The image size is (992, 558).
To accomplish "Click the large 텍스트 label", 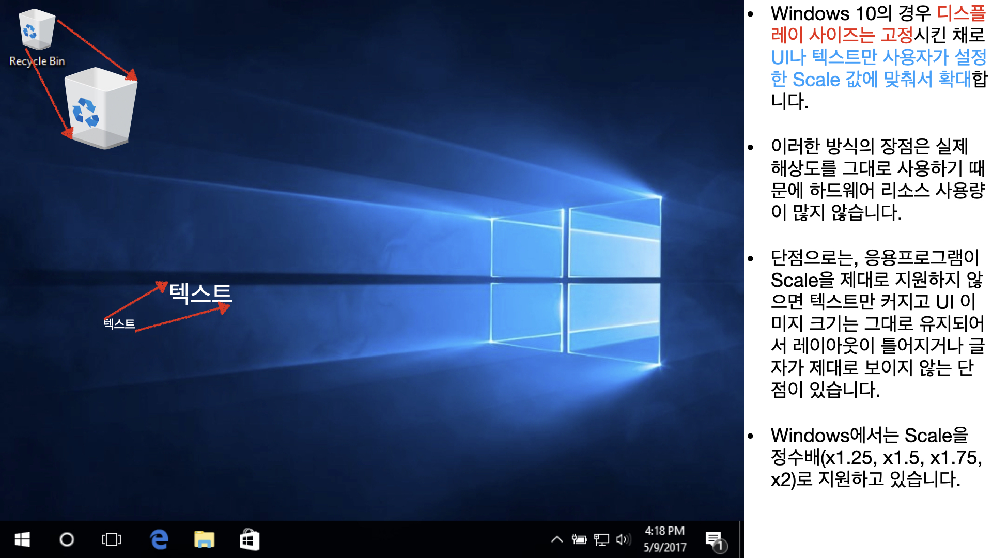I will pyautogui.click(x=200, y=293).
